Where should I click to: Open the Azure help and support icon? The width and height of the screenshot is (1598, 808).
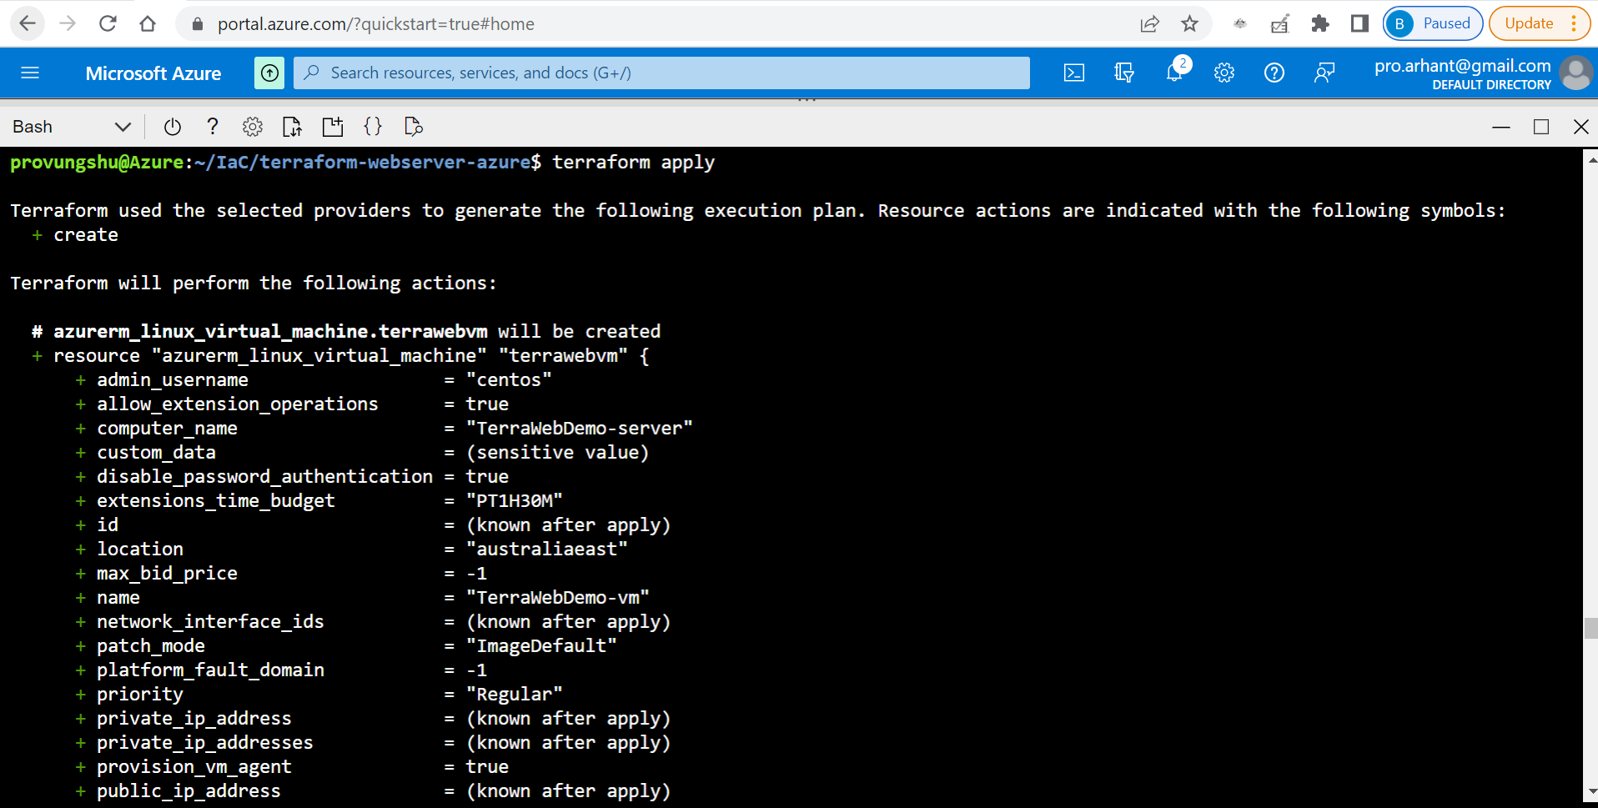1274,73
